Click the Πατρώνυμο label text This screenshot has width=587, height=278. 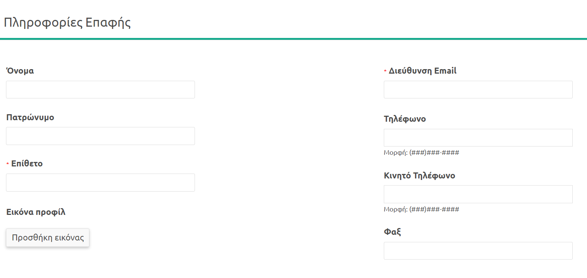30,117
